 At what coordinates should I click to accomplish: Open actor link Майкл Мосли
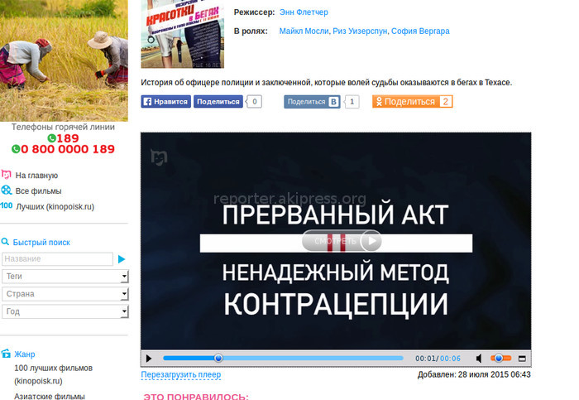pyautogui.click(x=304, y=31)
